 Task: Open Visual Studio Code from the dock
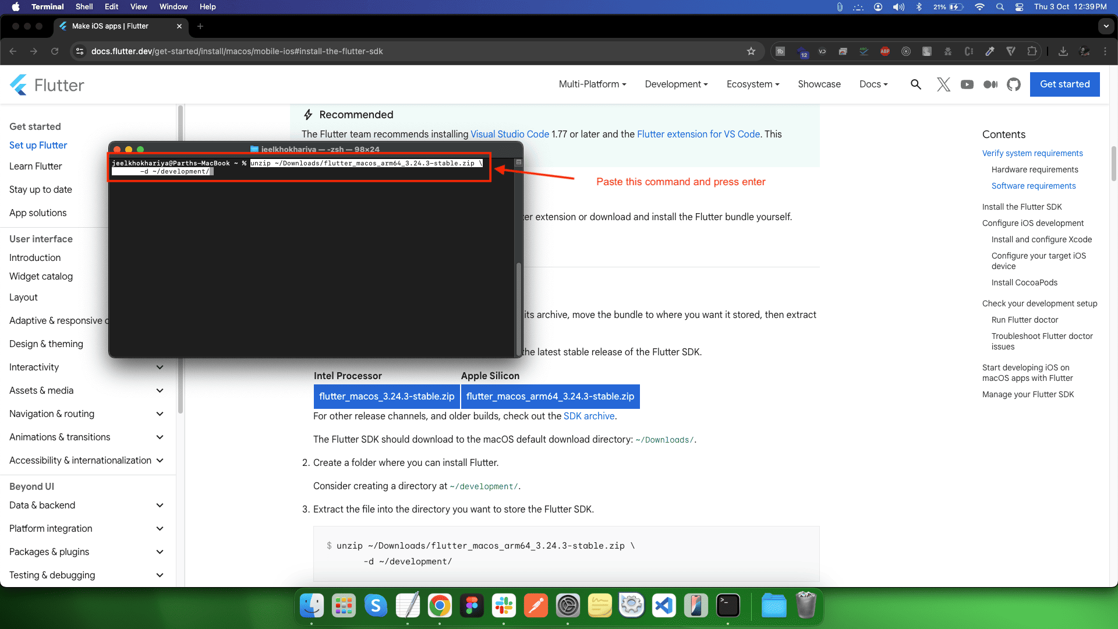coord(664,606)
